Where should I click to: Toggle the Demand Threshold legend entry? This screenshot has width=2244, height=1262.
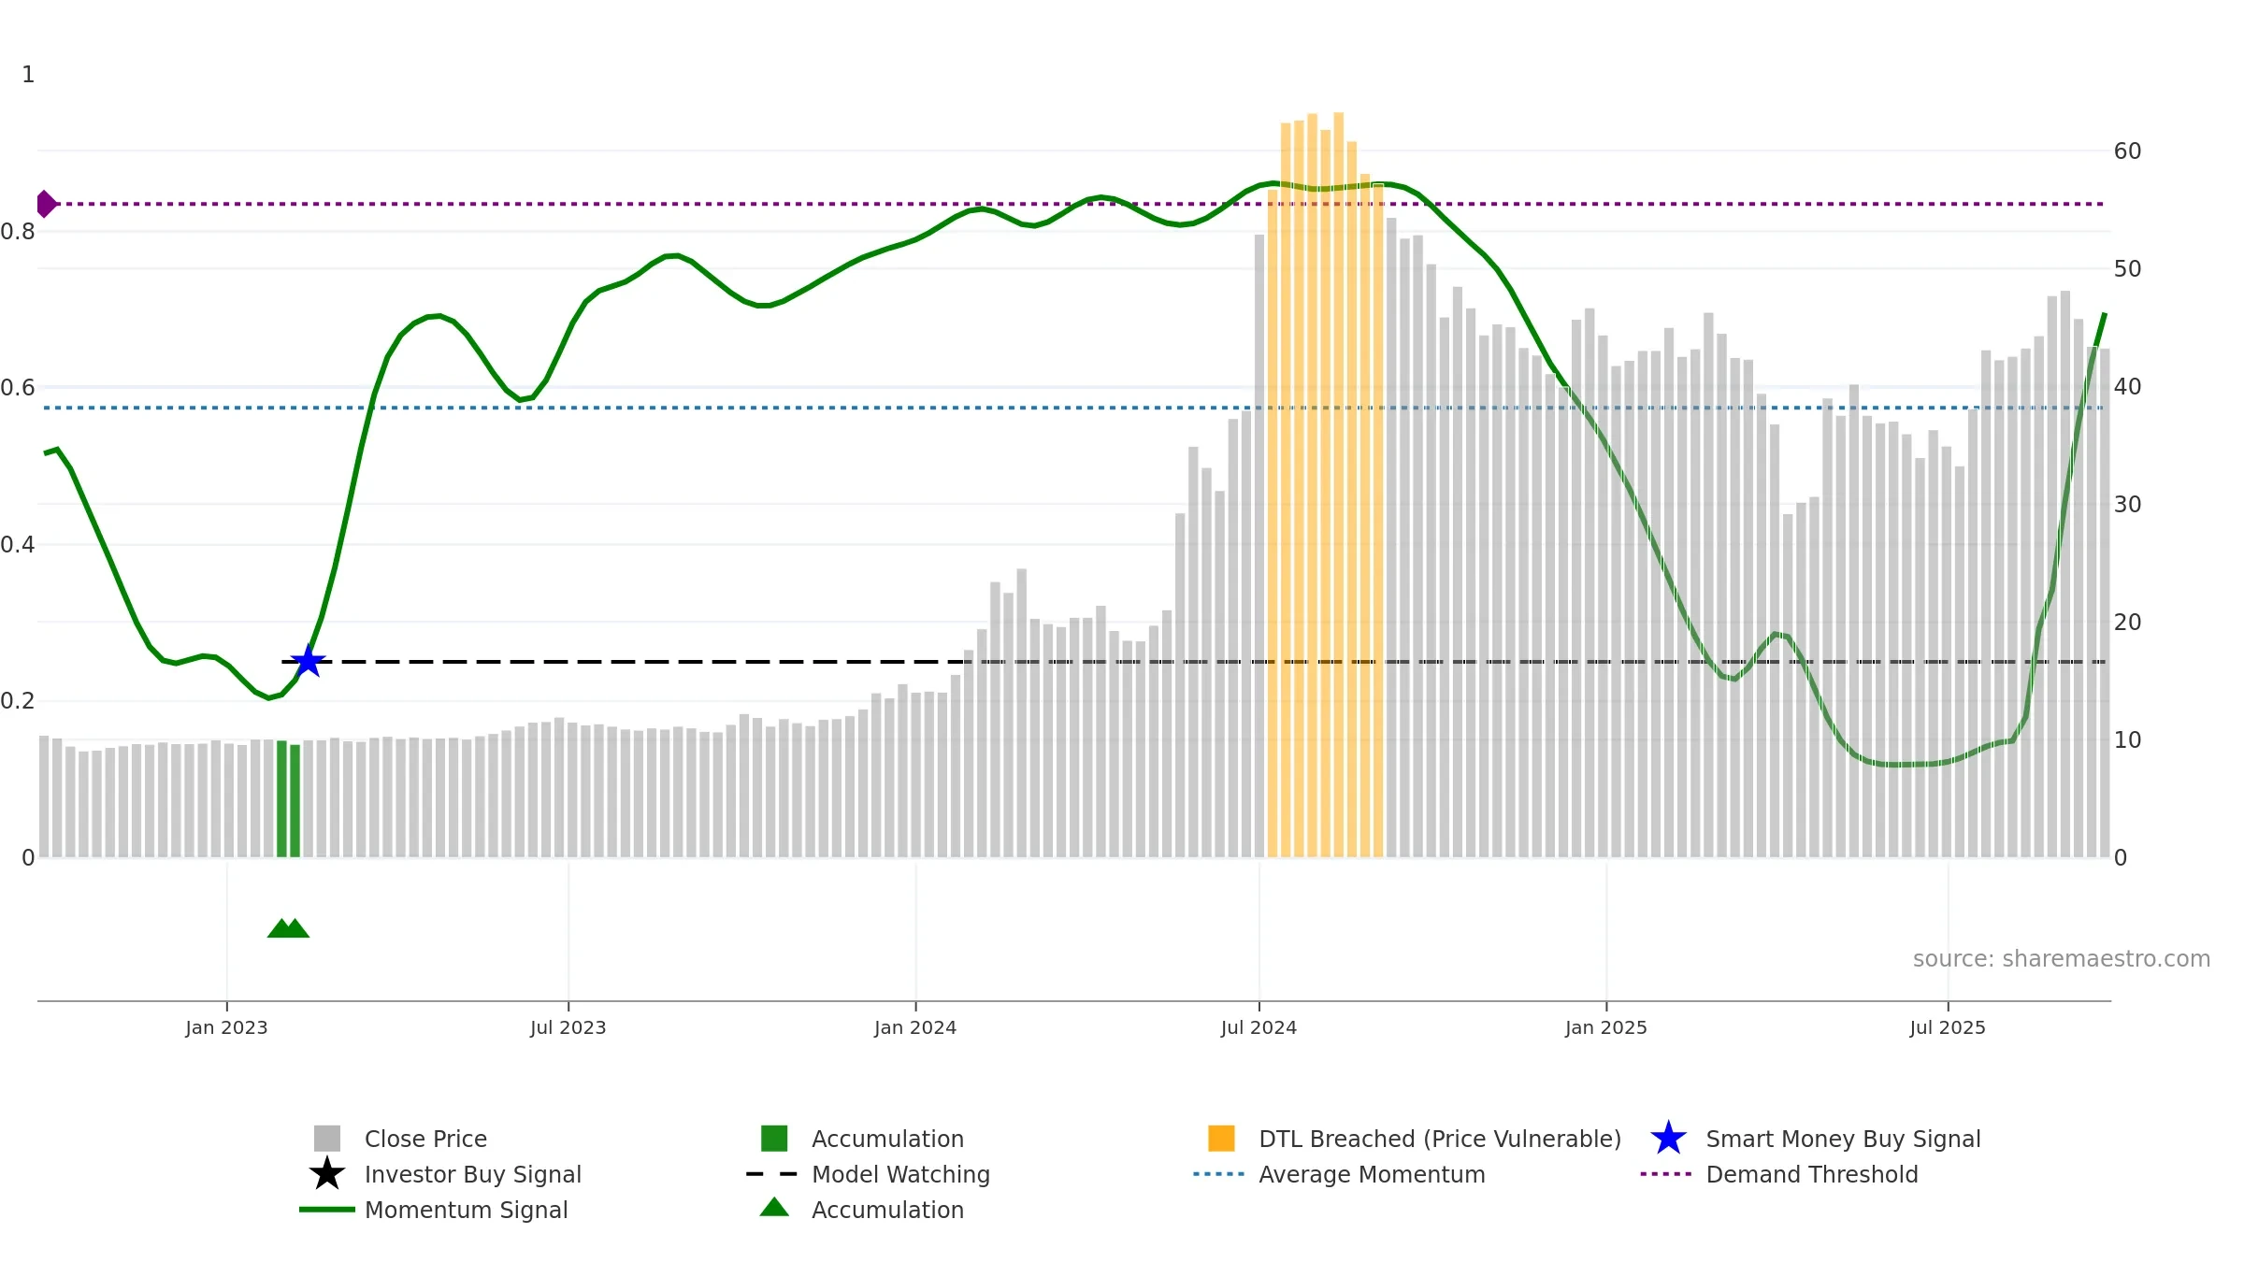point(1779,1174)
